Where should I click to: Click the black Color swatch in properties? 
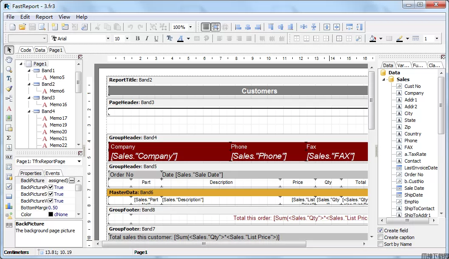(51, 214)
